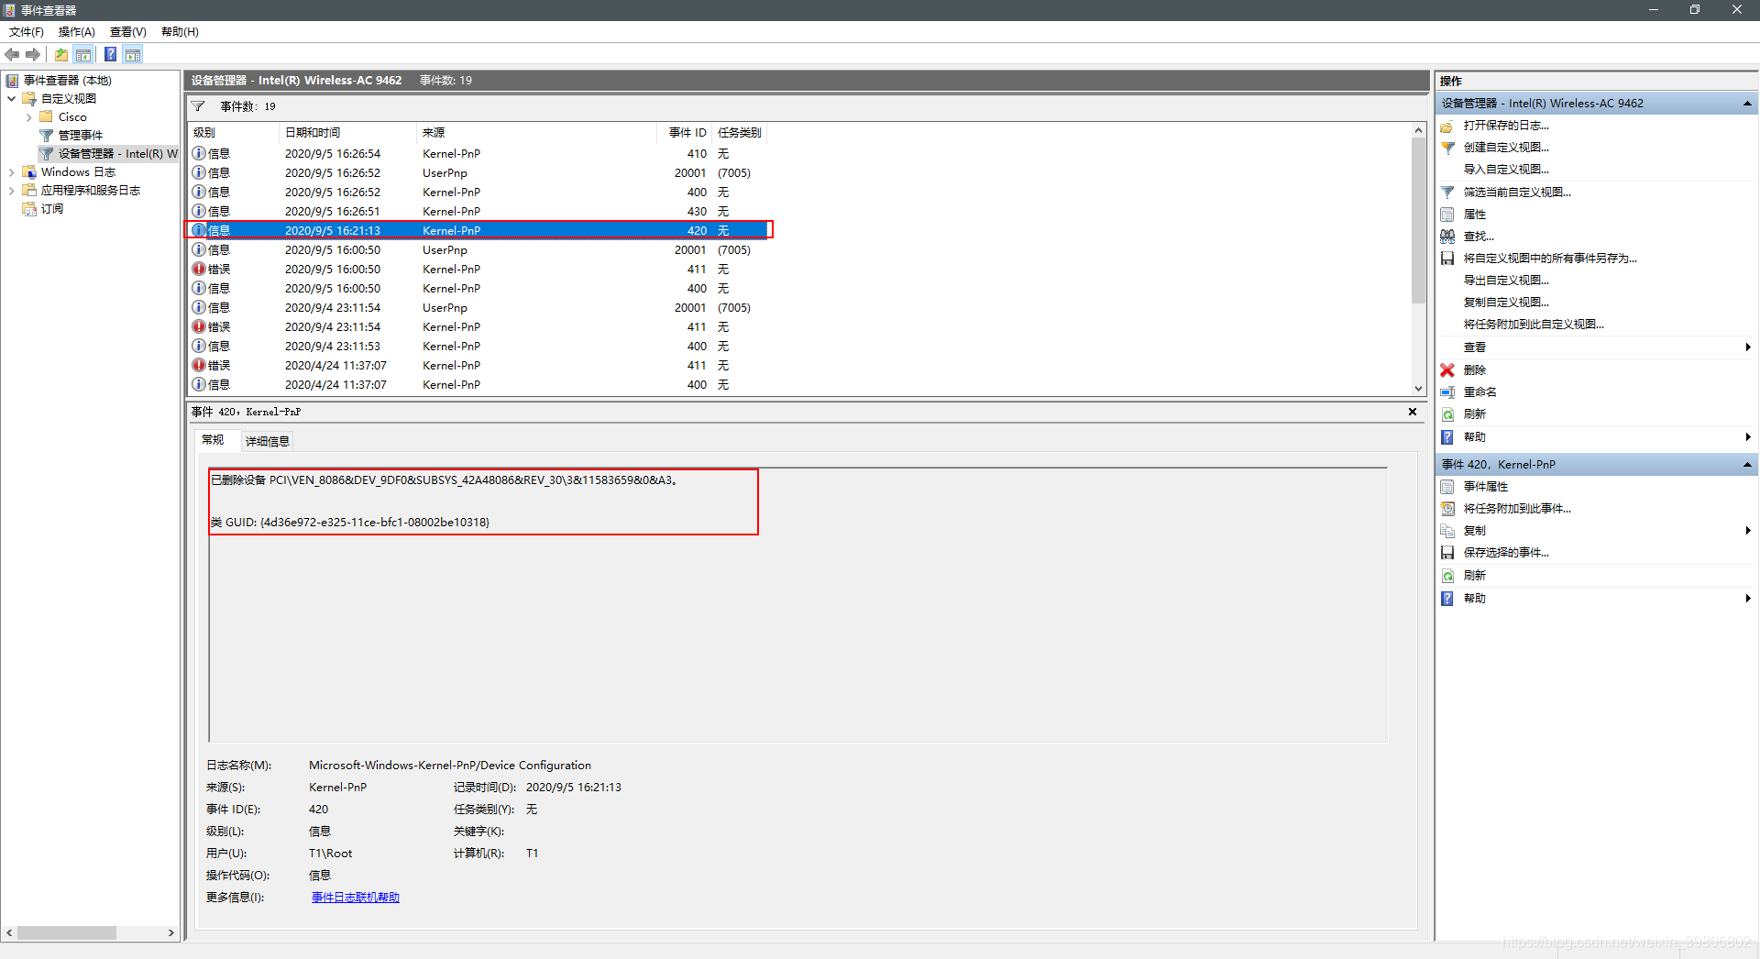Click the Forward arrow toolbar icon
Viewport: 1760px width, 959px height.
pos(33,54)
